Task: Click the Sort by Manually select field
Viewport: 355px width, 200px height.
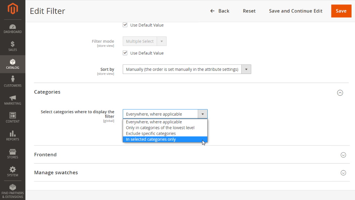Action: pyautogui.click(x=187, y=69)
